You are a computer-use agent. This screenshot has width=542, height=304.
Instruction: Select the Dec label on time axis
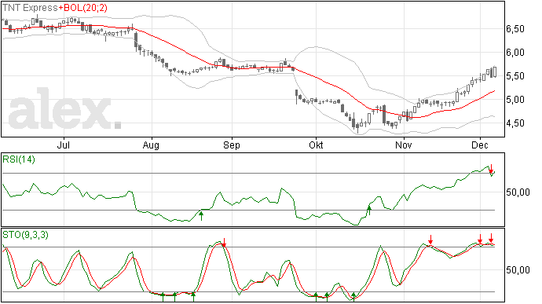480,145
